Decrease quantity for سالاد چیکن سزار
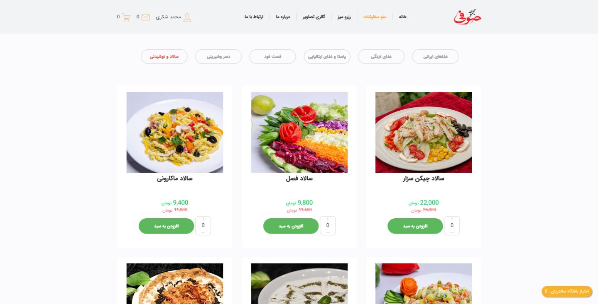 (452, 232)
